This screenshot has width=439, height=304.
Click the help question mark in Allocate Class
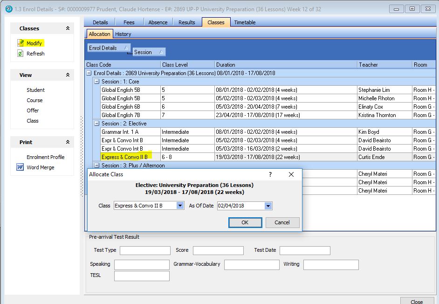[x=270, y=174]
